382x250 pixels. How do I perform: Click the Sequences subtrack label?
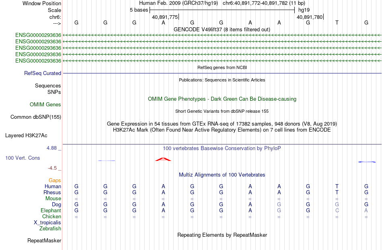pos(48,85)
